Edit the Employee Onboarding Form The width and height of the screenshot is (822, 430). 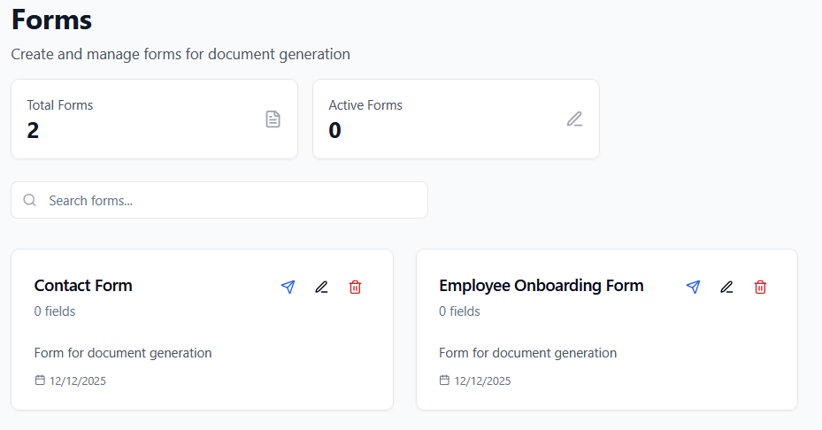(726, 287)
